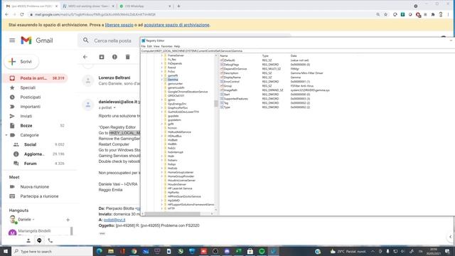Image resolution: width=455 pixels, height=256 pixels.
Task: Open new Chrome tab plus button
Action: pyautogui.click(x=178, y=6)
